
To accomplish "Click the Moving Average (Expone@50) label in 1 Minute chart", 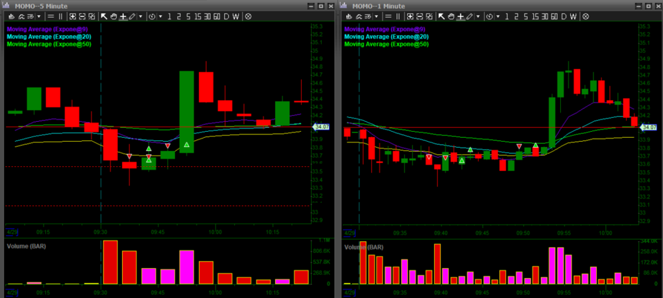I will click(387, 44).
